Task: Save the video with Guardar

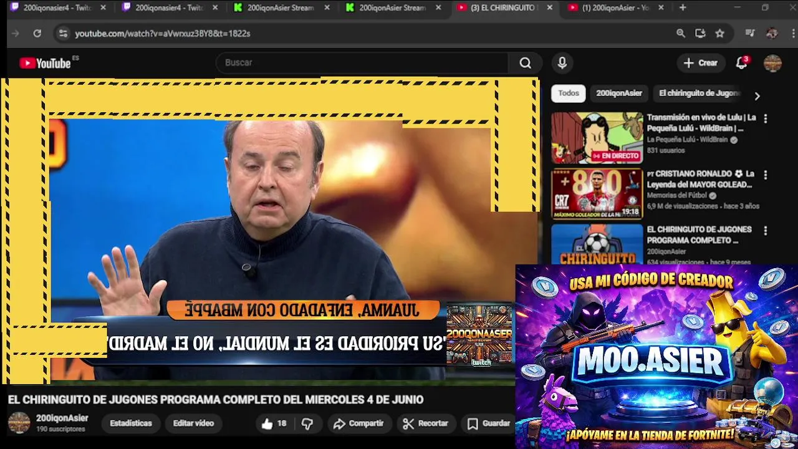Action: (489, 423)
